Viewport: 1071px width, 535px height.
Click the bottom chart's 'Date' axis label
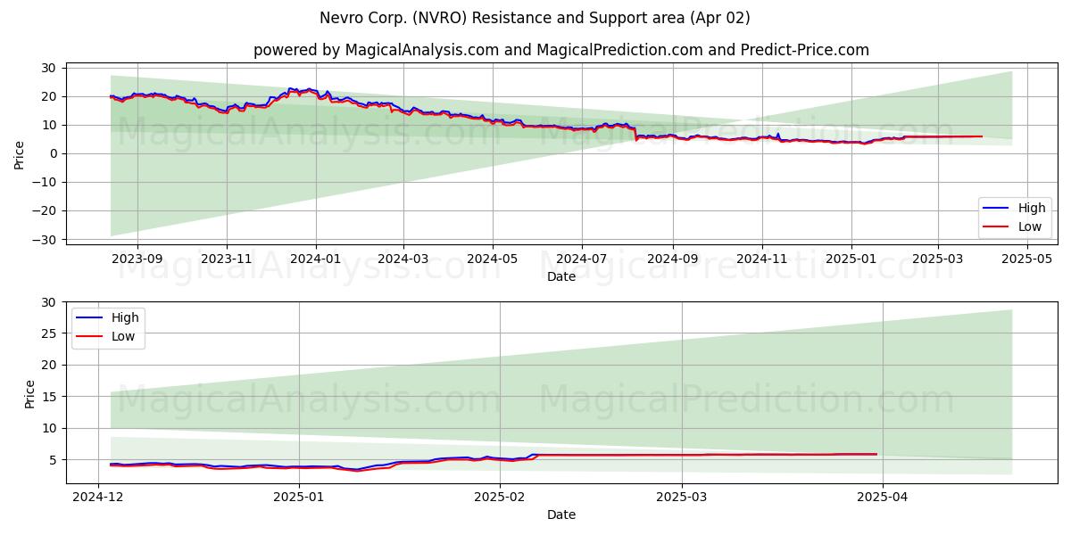pos(561,515)
